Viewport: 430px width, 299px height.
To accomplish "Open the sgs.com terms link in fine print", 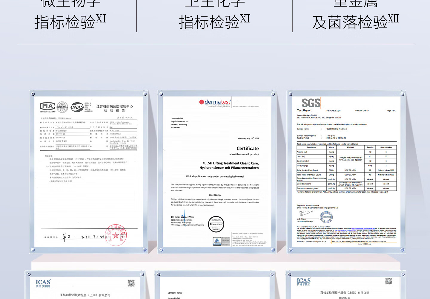I will pos(363,228).
